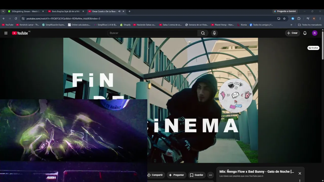Switch to the ElGlogloking Stream tab
This screenshot has height=182, width=324.
[x=26, y=11]
